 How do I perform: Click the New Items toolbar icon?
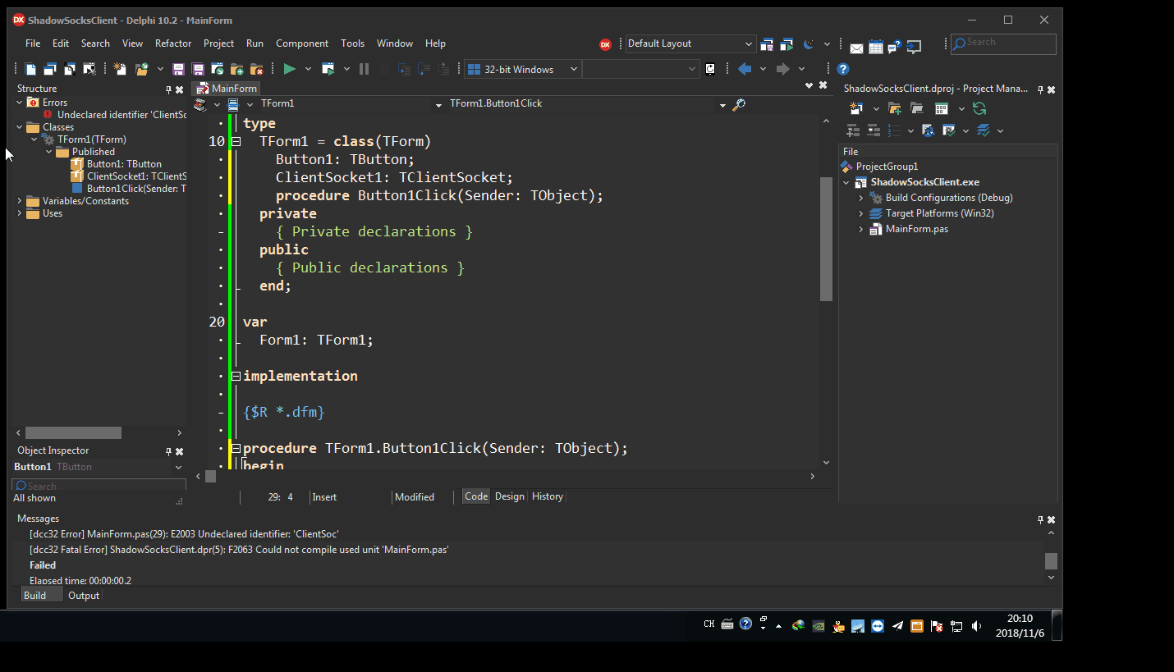coord(119,69)
